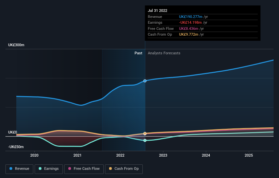Click the Jul 31 2022 tooltip date
Screen dimensions: 279x178
157,11
